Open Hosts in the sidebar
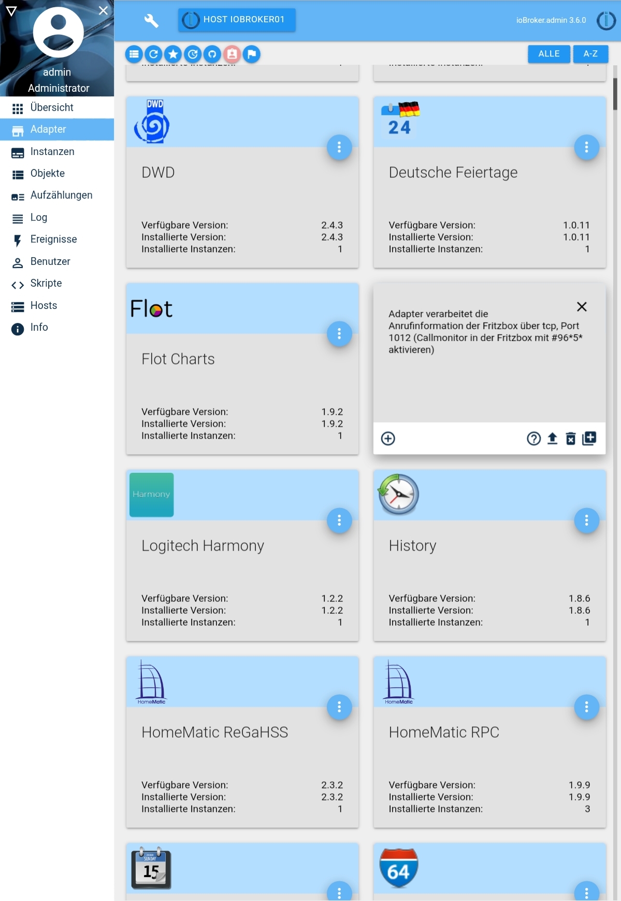The height and width of the screenshot is (901, 621). coord(57,306)
